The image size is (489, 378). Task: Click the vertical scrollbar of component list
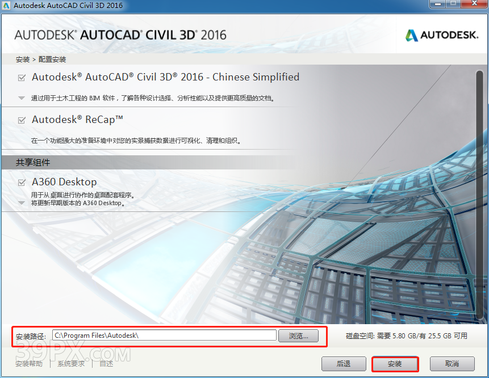pyautogui.click(x=479, y=195)
